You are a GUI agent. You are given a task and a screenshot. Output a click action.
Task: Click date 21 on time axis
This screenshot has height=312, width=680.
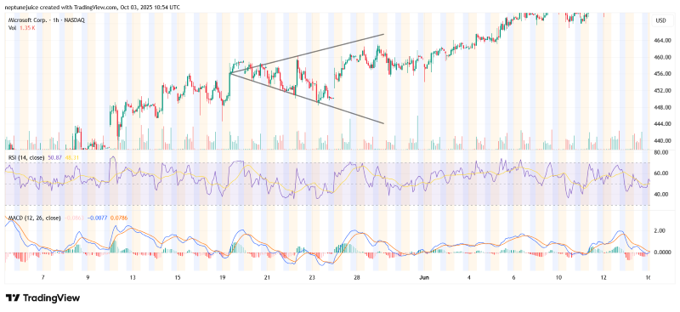click(x=267, y=278)
